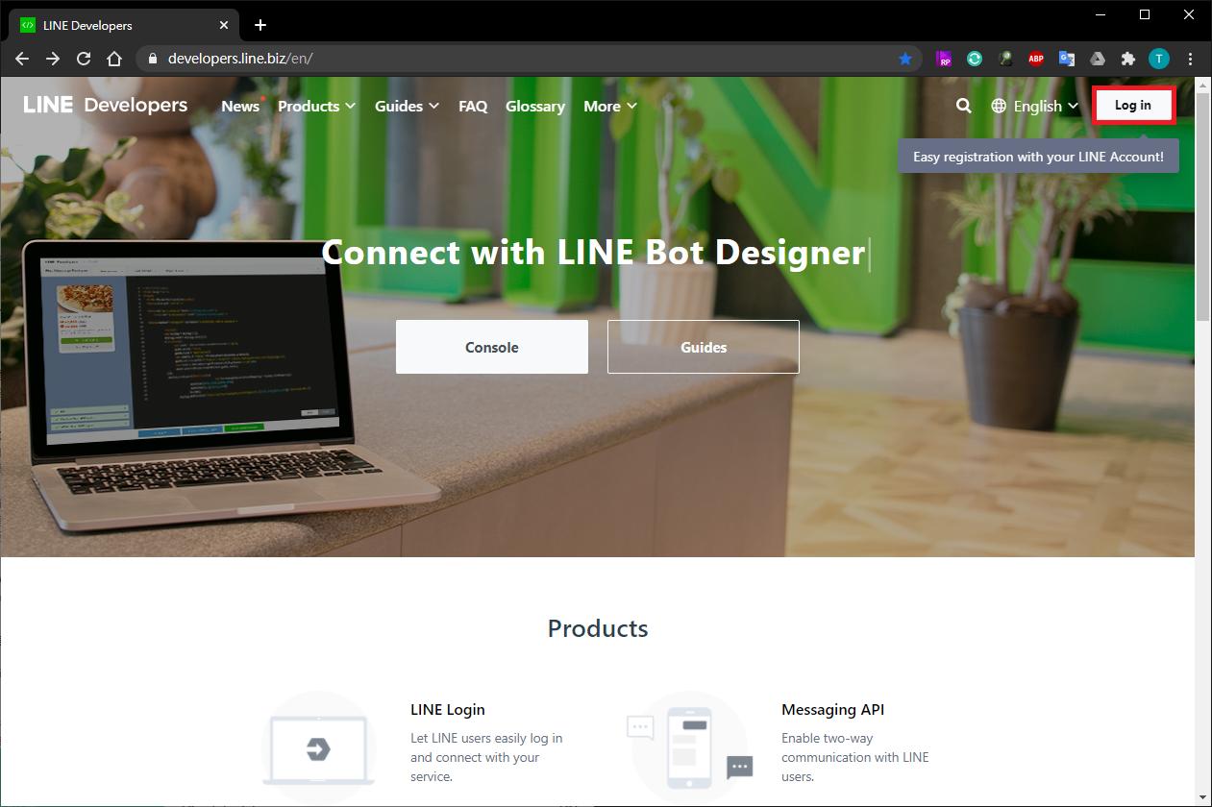The image size is (1212, 807).
Task: Search the site with the magnifier icon
Action: [x=963, y=106]
